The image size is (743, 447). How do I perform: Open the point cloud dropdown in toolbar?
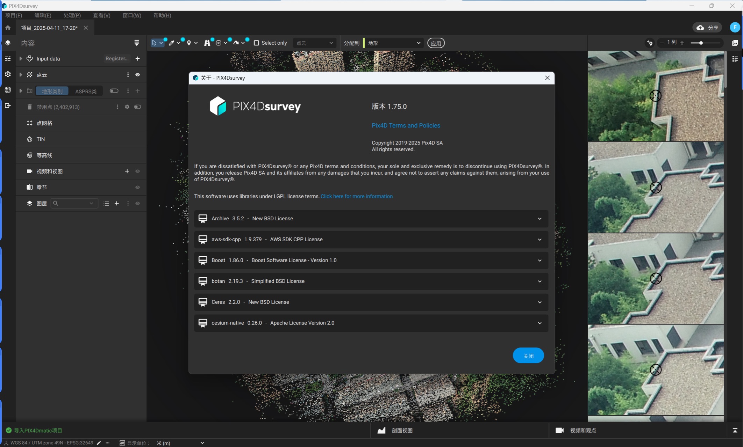[314, 43]
